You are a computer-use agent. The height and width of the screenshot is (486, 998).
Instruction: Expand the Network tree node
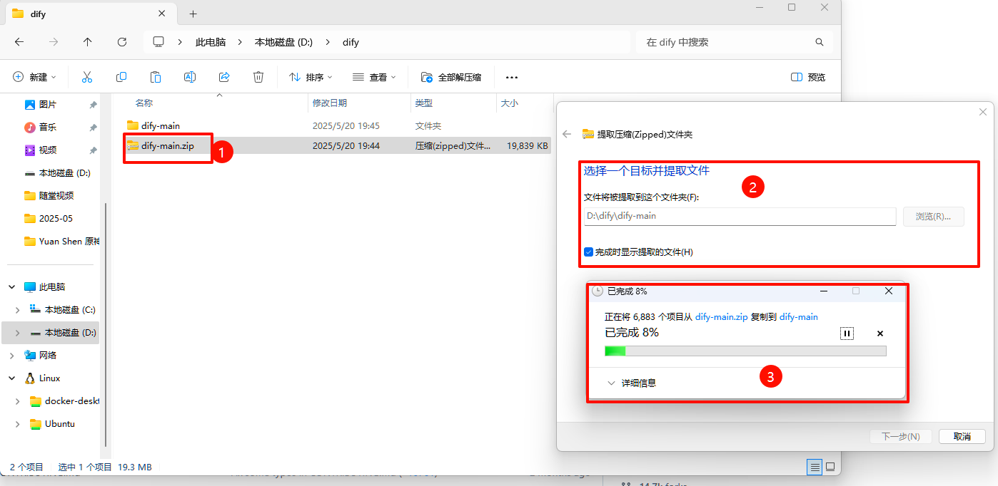(x=12, y=355)
